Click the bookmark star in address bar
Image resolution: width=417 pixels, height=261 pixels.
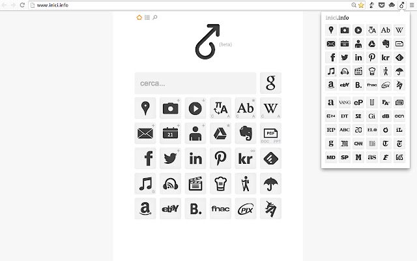pyautogui.click(x=361, y=5)
